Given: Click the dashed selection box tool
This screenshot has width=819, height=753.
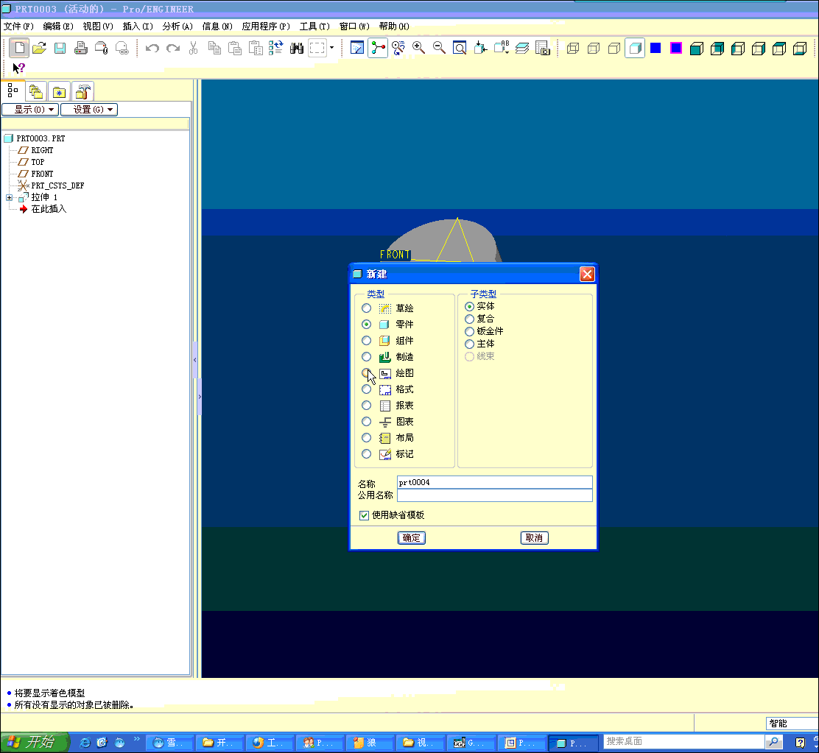Looking at the screenshot, I should (317, 48).
